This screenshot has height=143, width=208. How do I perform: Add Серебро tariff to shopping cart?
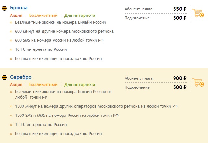[x=198, y=82]
